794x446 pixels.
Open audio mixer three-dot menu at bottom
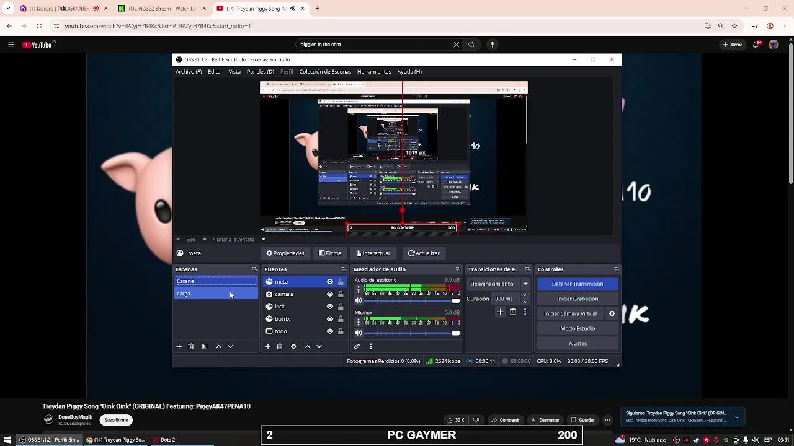(371, 347)
